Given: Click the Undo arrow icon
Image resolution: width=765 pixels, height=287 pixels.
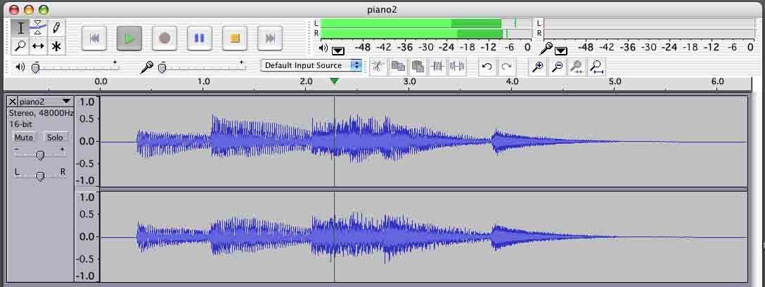Looking at the screenshot, I should pyautogui.click(x=487, y=67).
